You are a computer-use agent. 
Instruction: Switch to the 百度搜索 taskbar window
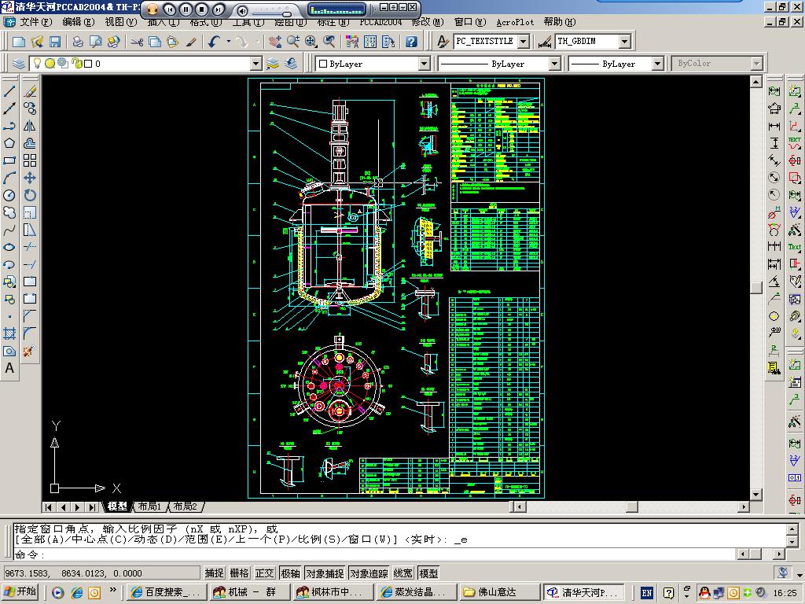(x=166, y=592)
